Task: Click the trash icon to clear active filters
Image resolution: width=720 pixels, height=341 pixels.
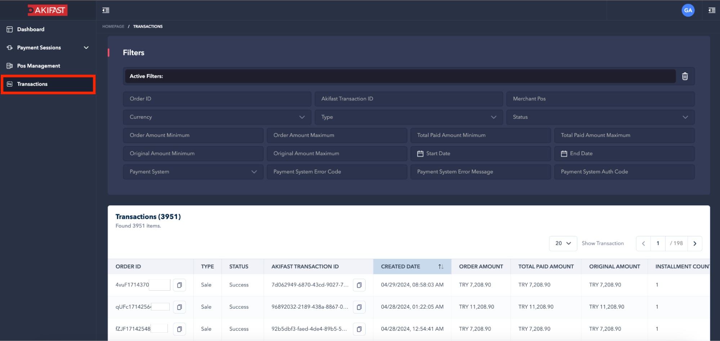Action: point(685,76)
